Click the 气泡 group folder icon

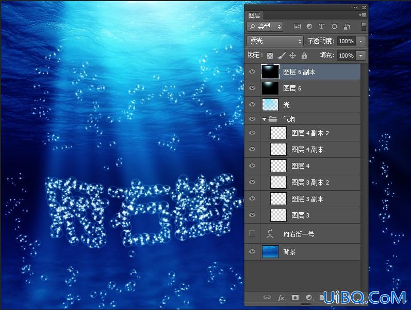click(273, 119)
